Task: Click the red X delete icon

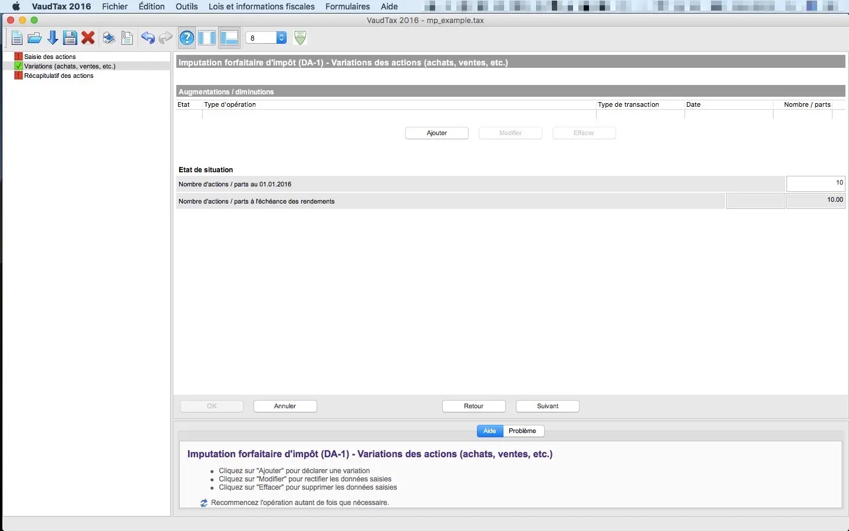Action: click(88, 38)
